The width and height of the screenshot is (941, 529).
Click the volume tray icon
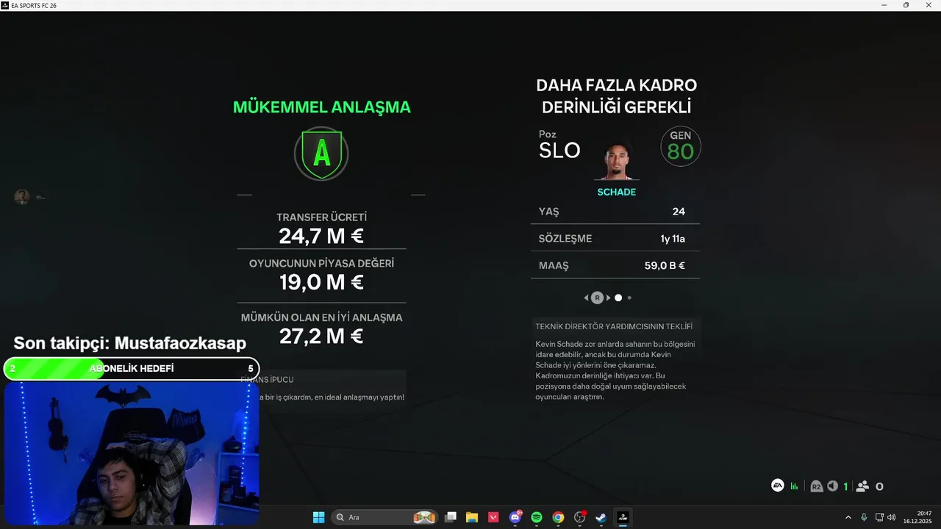click(892, 517)
